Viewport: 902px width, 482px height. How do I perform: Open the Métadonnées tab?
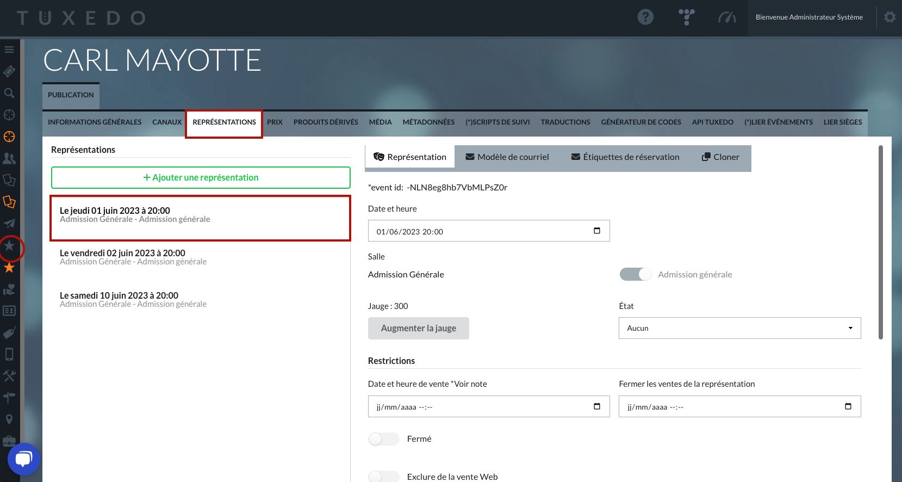[428, 122]
